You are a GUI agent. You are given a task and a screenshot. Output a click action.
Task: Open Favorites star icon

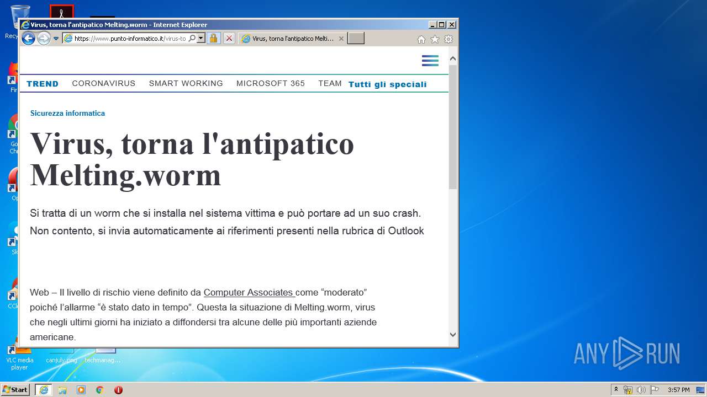435,39
